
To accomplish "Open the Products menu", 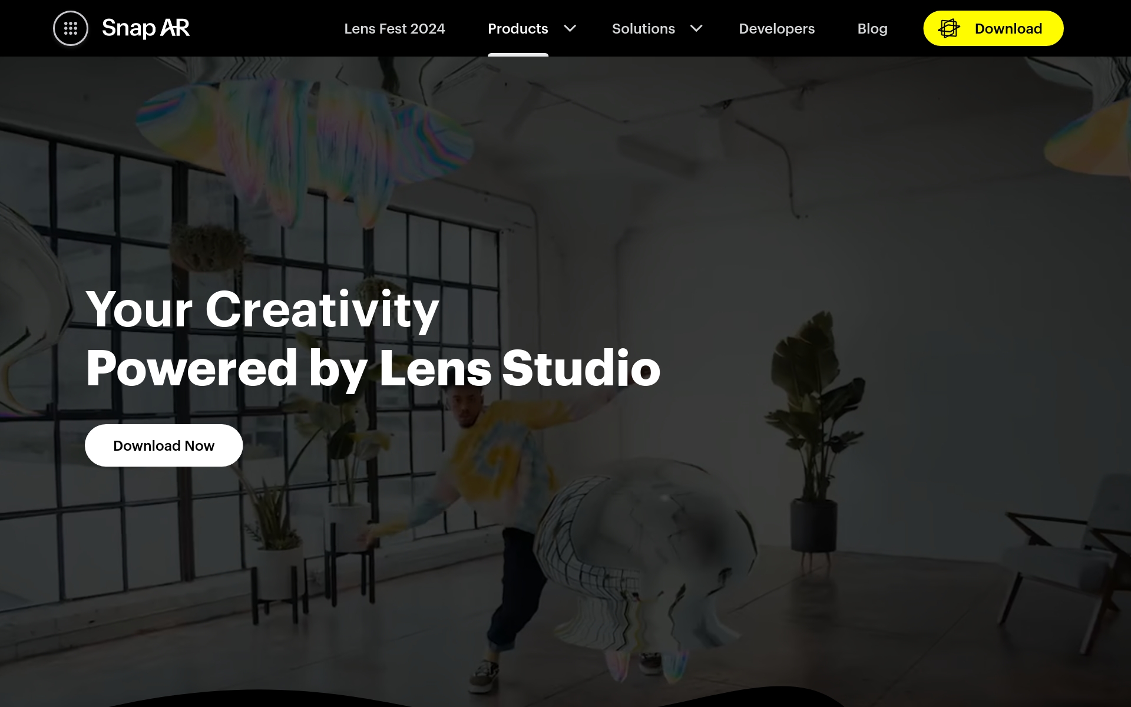I will (518, 28).
